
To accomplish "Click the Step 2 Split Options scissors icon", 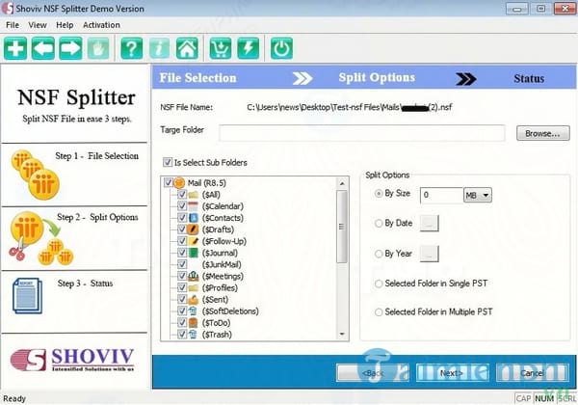I will [40, 238].
